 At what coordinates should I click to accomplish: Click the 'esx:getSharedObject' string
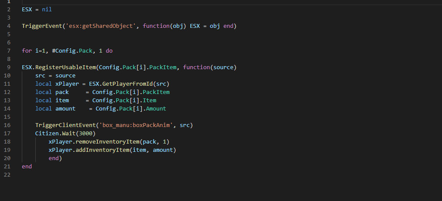pos(101,26)
